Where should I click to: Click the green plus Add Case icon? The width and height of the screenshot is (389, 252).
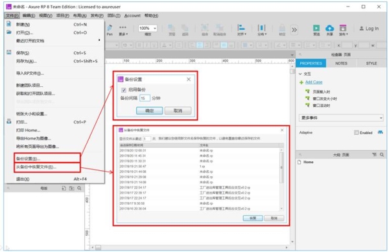pos(301,82)
